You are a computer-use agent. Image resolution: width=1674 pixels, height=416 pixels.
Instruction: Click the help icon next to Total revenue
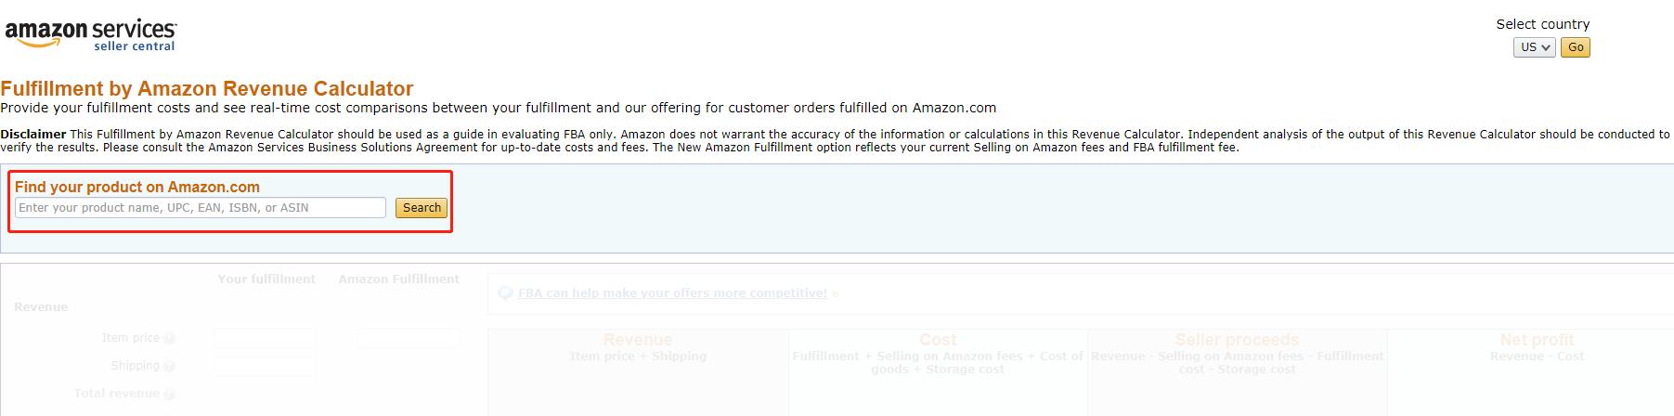[x=169, y=395]
